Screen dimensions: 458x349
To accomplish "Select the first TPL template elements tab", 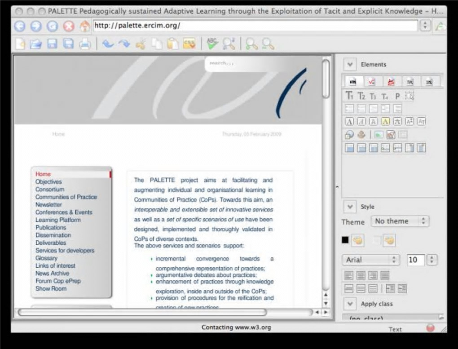I will point(410,82).
